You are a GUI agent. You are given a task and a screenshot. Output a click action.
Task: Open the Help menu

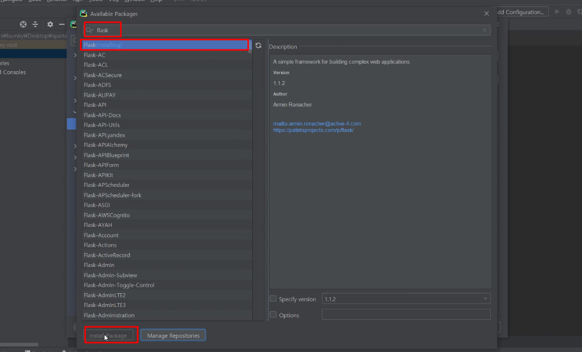point(156,0)
